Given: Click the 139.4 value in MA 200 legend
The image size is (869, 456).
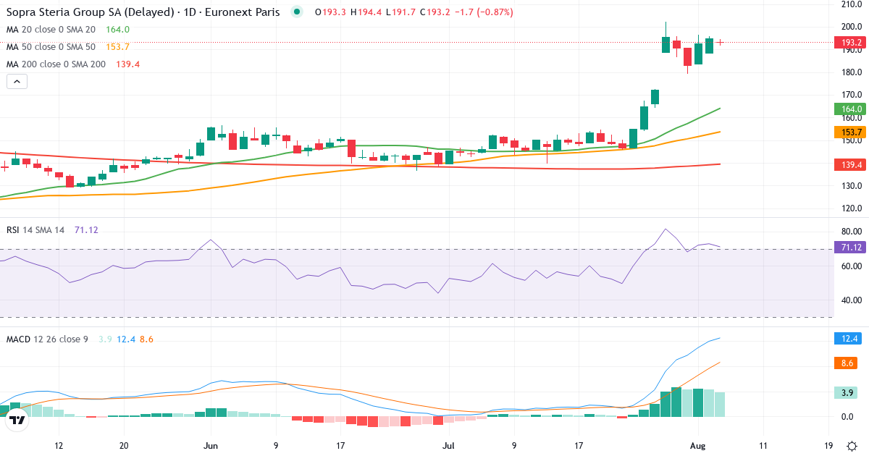Looking at the screenshot, I should pyautogui.click(x=127, y=64).
